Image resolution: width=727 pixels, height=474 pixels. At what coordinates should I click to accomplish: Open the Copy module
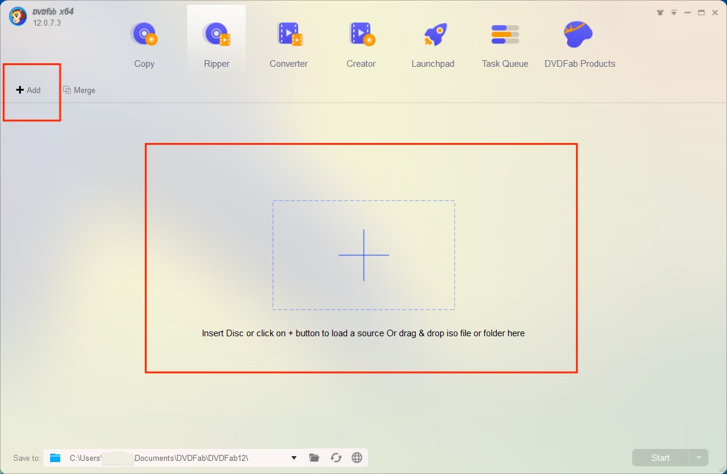(144, 45)
